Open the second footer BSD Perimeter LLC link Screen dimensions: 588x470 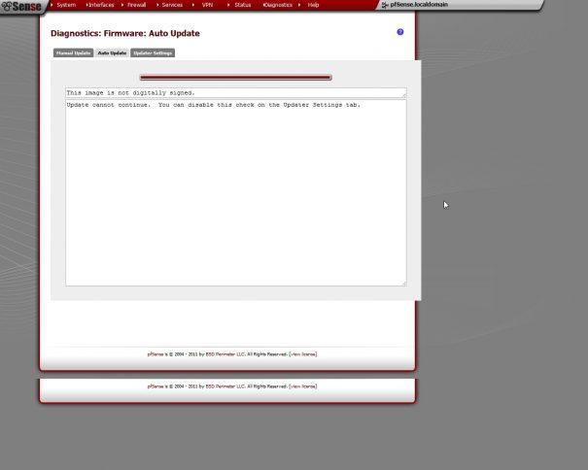tap(225, 386)
